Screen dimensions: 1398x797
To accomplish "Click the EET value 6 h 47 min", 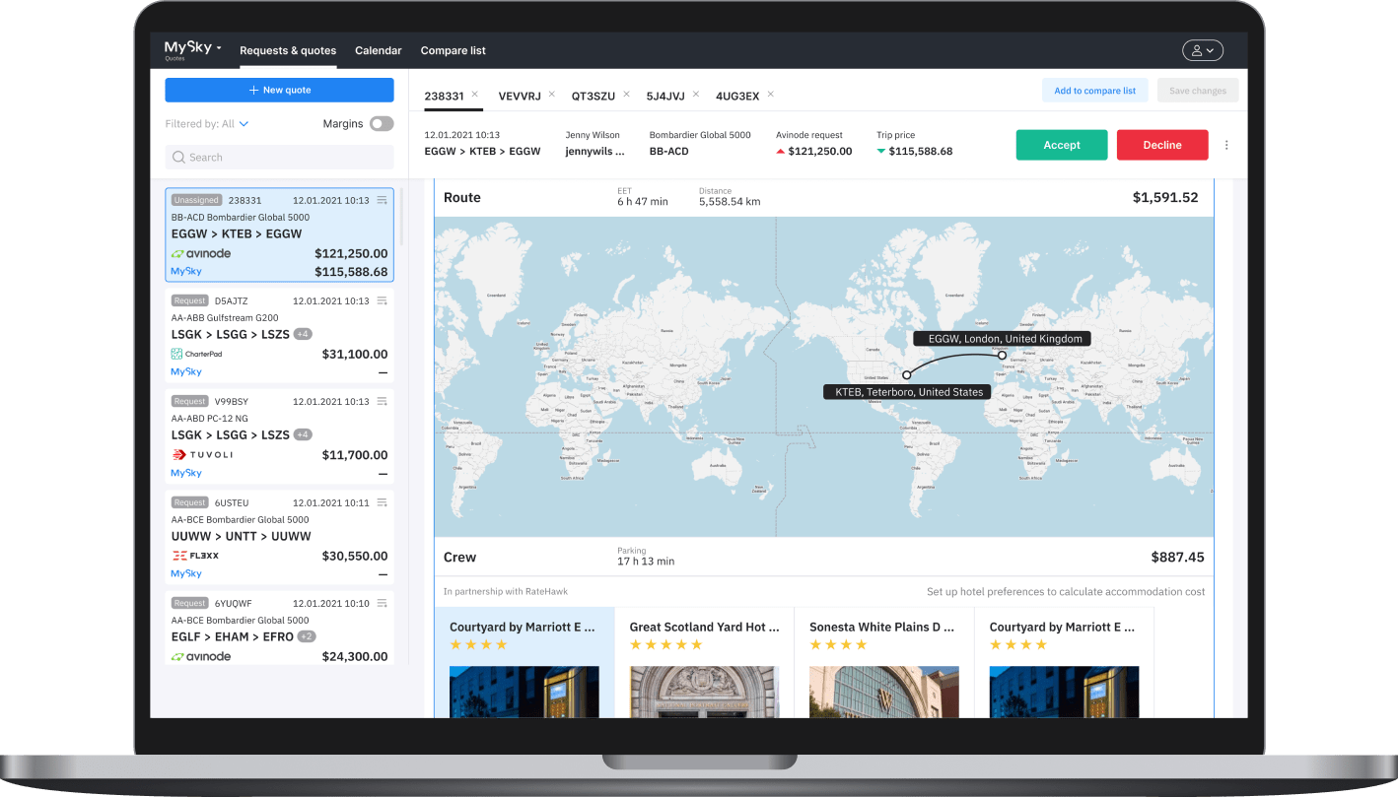I will pos(643,201).
